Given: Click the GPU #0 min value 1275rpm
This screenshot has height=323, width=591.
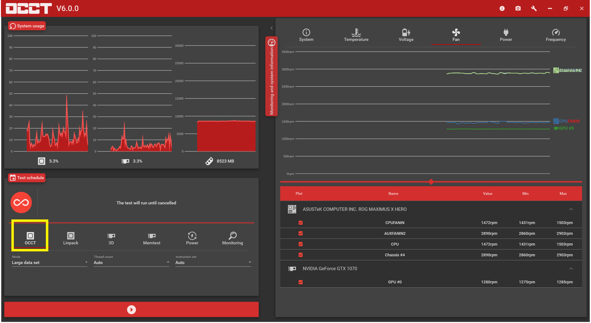Looking at the screenshot, I should pyautogui.click(x=527, y=282).
